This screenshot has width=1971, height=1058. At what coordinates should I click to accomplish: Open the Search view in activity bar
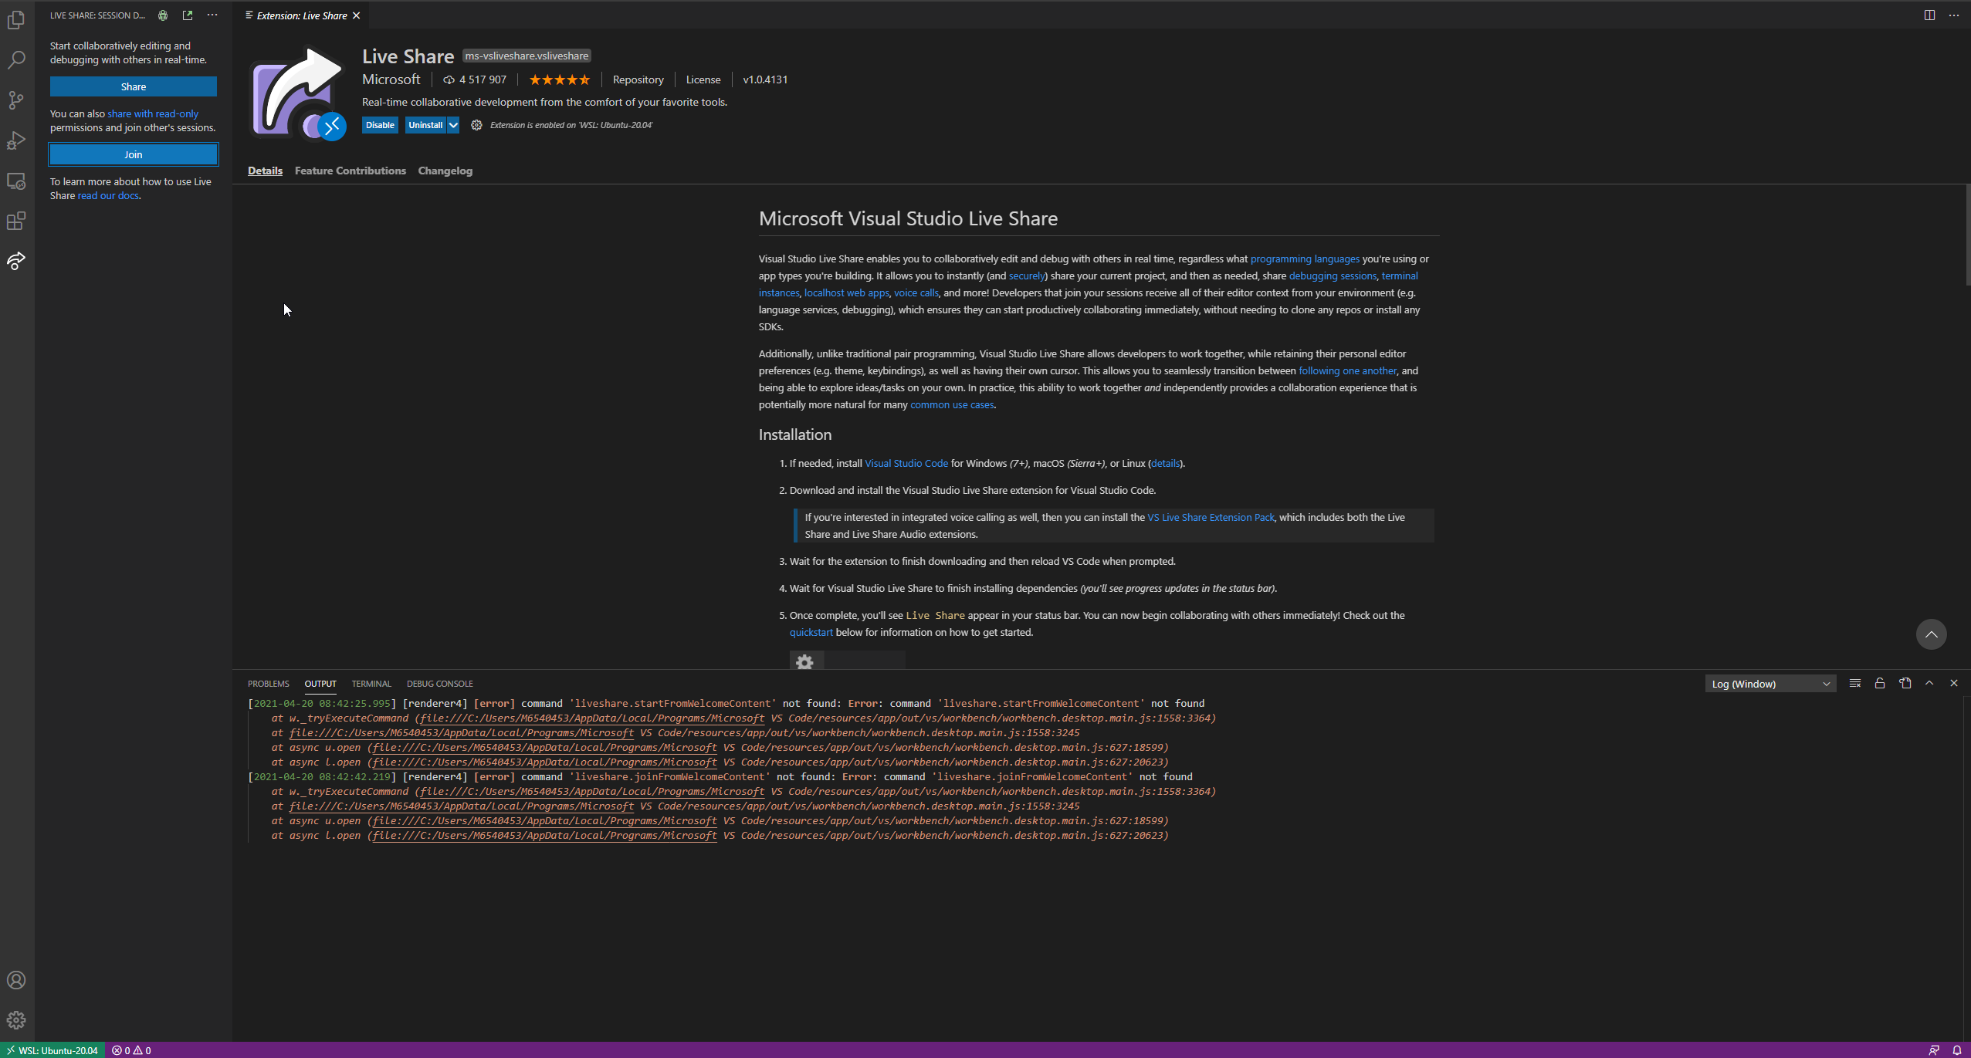[16, 60]
